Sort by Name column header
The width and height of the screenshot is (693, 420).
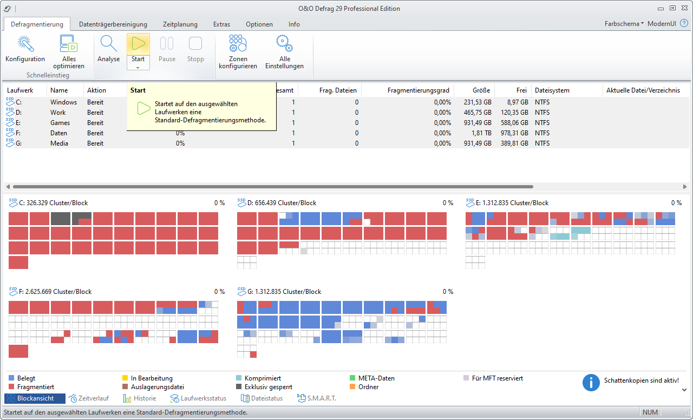pos(65,90)
